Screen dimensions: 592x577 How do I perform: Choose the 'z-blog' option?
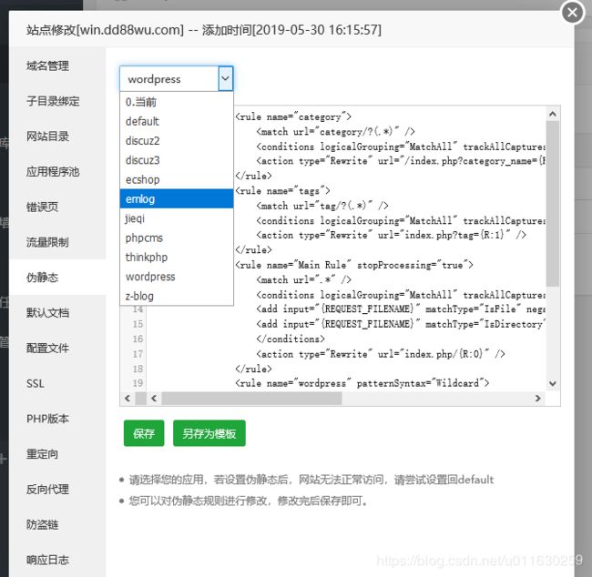tap(177, 297)
